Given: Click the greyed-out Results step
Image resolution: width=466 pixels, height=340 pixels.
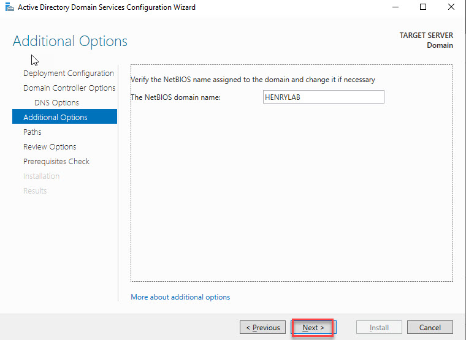Looking at the screenshot, I should pos(35,191).
